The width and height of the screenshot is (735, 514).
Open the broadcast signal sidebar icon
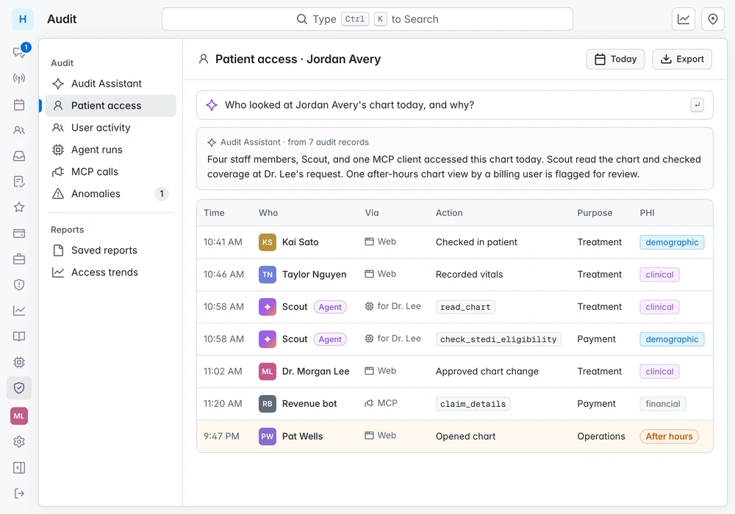(x=19, y=78)
